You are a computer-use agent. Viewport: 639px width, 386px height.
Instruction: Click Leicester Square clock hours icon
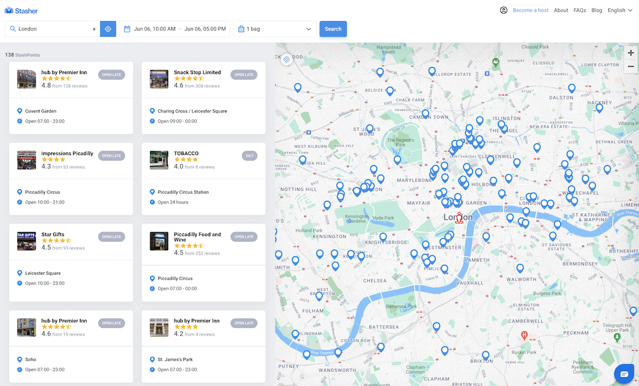coord(20,283)
